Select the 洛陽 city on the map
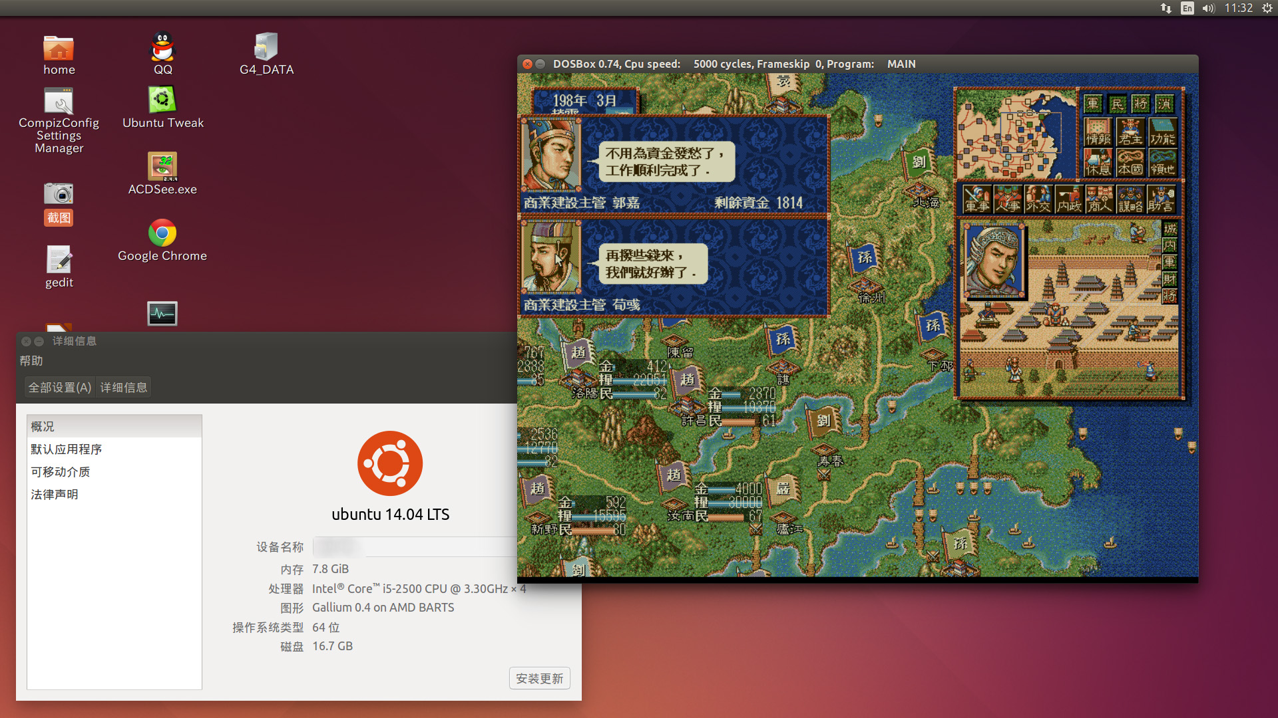 pos(578,380)
